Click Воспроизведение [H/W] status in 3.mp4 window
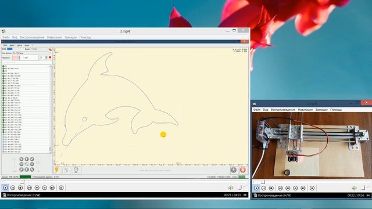 point(24,195)
